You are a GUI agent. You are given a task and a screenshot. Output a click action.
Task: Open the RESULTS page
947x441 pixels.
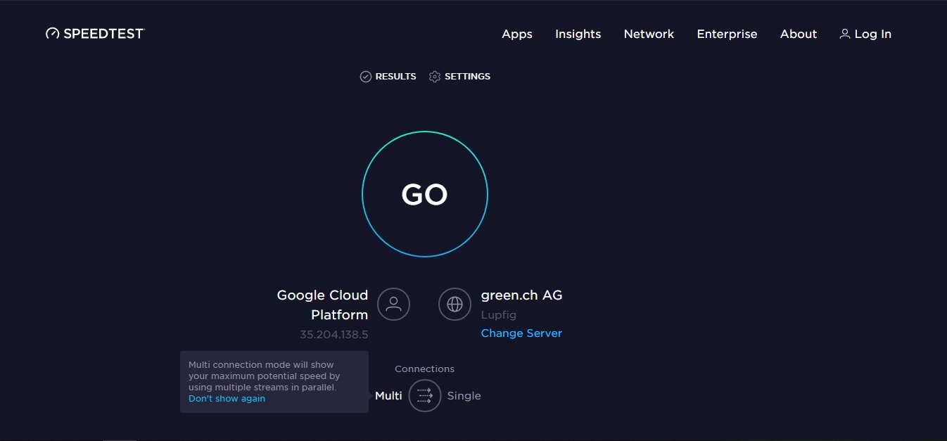[395, 77]
